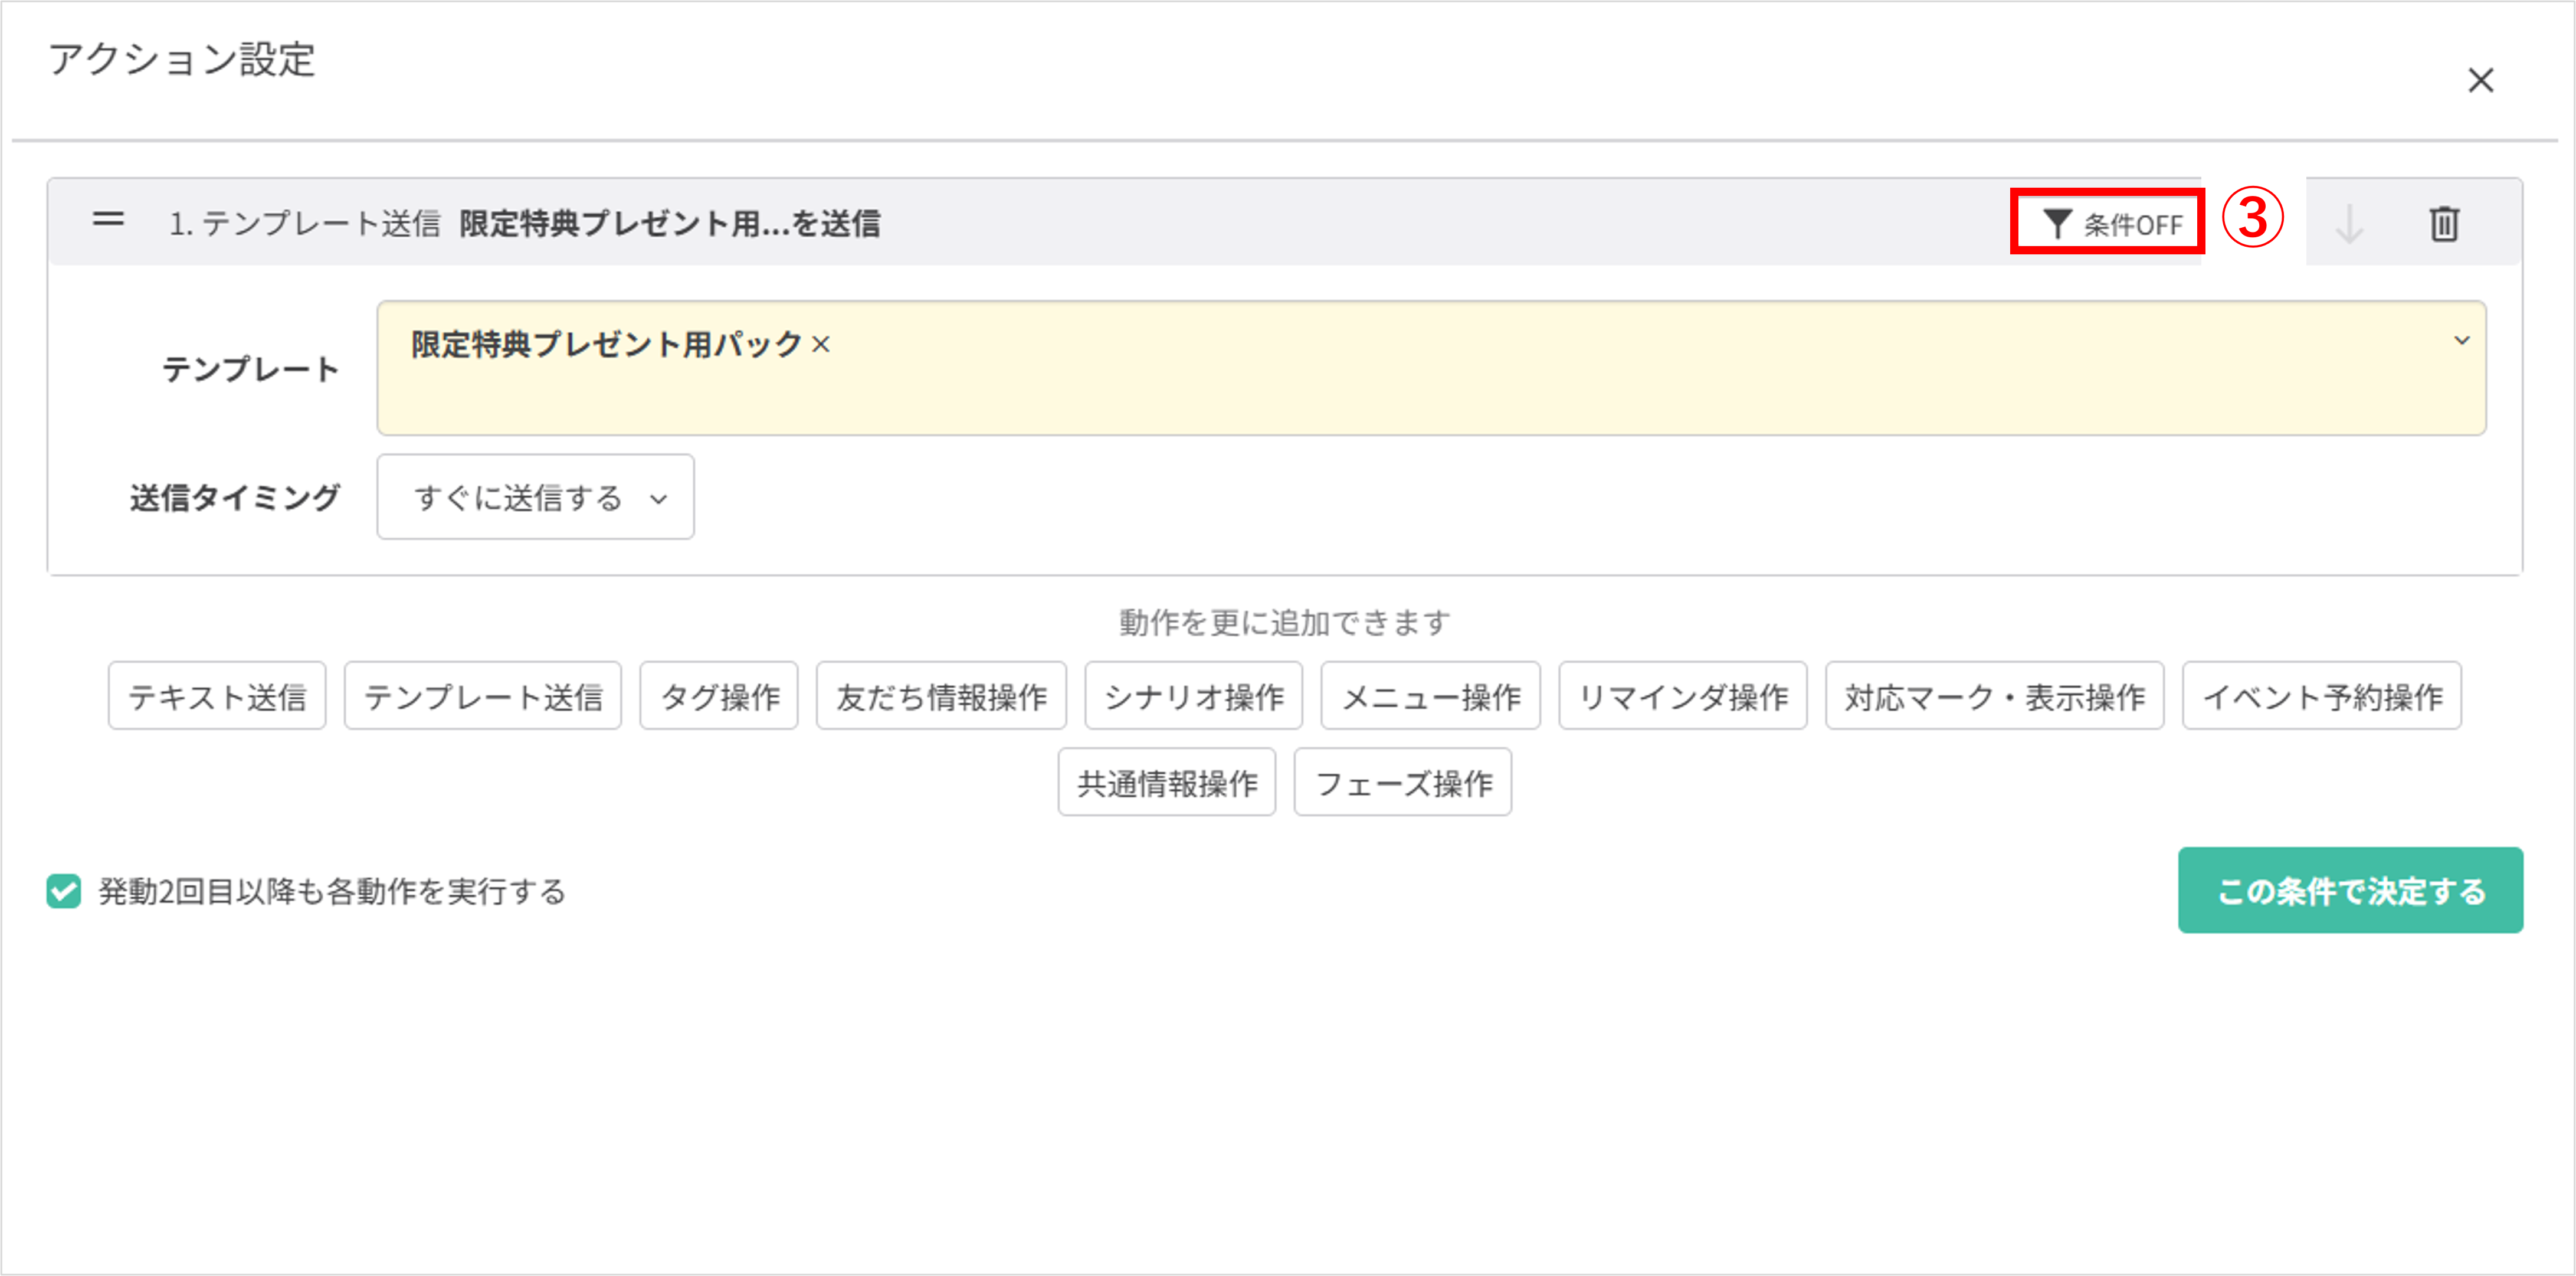Toggle the 条件OFF filter condition on action 1
The height and width of the screenshot is (1276, 2576).
coord(2106,224)
